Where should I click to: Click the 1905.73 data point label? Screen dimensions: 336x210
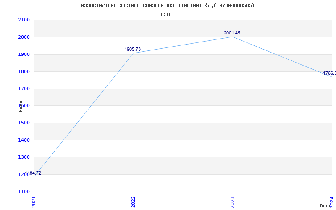click(133, 49)
